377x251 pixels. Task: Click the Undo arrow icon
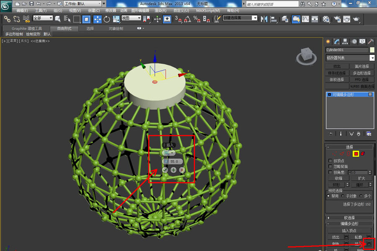coord(39,4)
